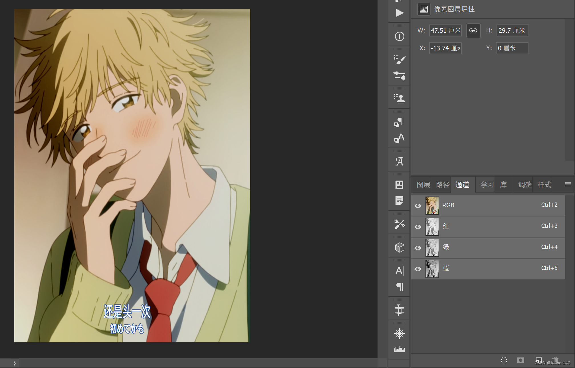Open the Actions panel play icon
575x368 pixels.
[400, 13]
